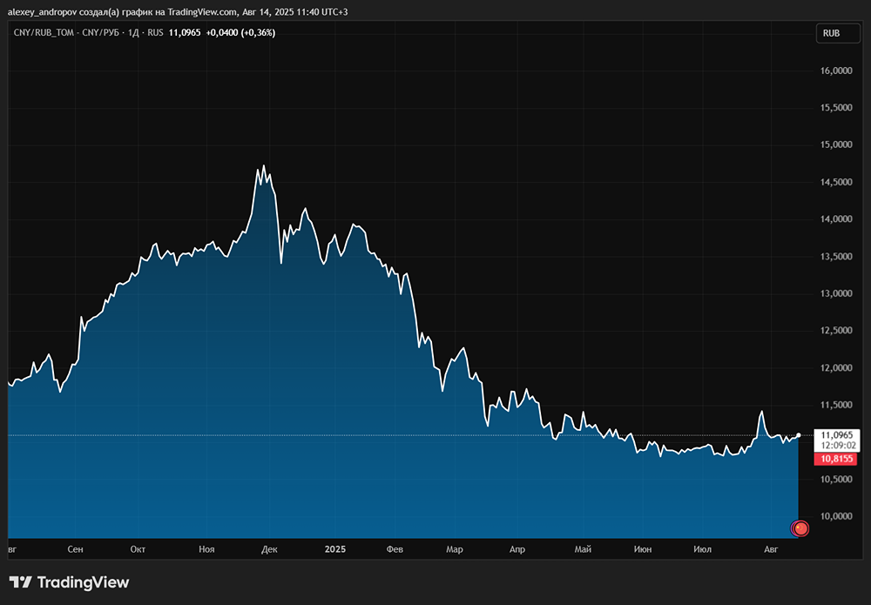The width and height of the screenshot is (871, 605).
Task: Click the 12,0000 price axis label
Action: pyautogui.click(x=836, y=368)
